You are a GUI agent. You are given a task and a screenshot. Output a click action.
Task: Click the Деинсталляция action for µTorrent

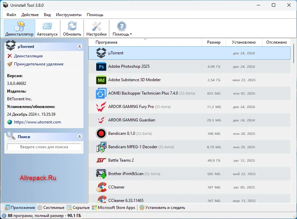click(28, 56)
